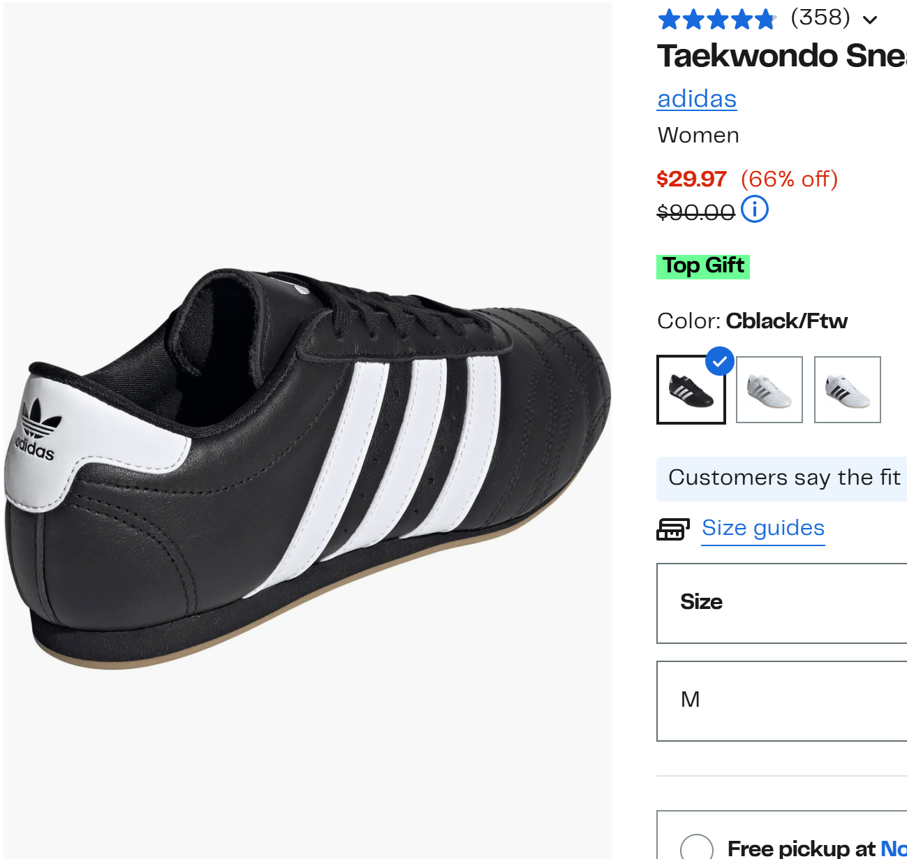This screenshot has height=859, width=907.
Task: Click the (358) review count
Action: coord(820,17)
